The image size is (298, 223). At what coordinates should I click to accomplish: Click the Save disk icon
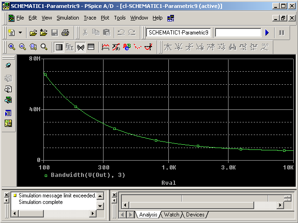pos(55,33)
